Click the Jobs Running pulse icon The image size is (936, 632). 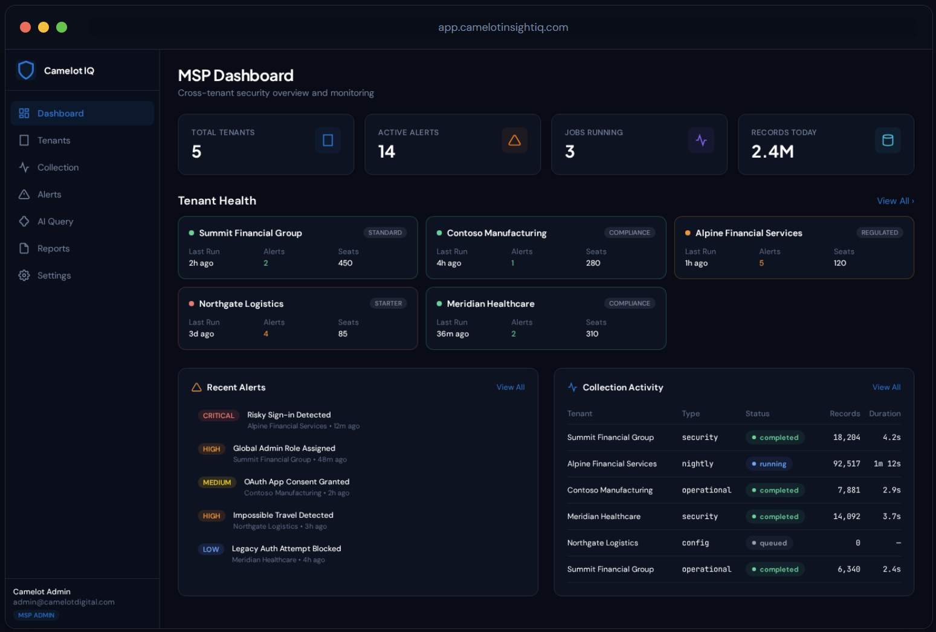coord(701,140)
